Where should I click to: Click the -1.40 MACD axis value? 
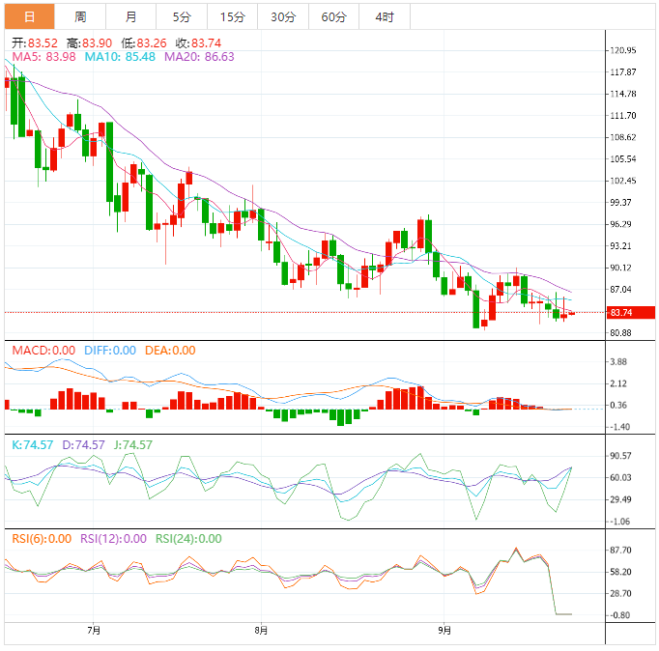[x=619, y=427]
